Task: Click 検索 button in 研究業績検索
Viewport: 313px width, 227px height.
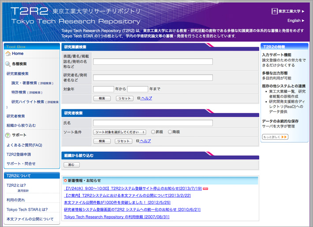Action: pos(102,98)
